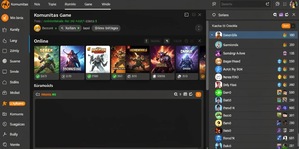Open the three-dot menu in Komunitas Game header

click(x=199, y=28)
